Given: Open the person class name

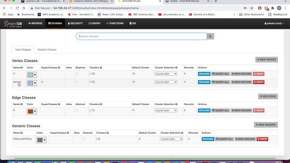Looking at the screenshot, I should coord(17,82).
